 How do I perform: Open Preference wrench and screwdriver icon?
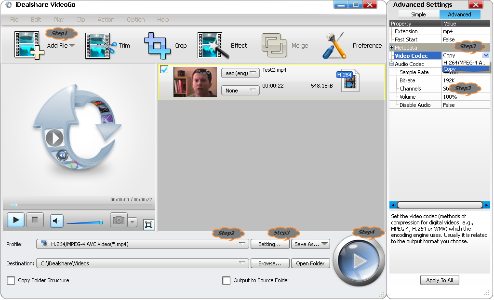click(334, 46)
